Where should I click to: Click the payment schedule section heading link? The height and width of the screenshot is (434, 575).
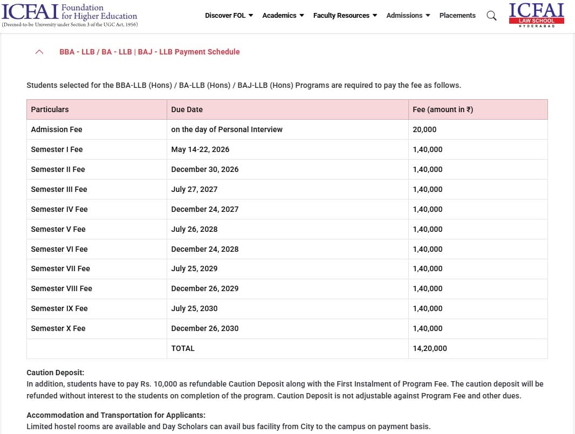tap(149, 52)
